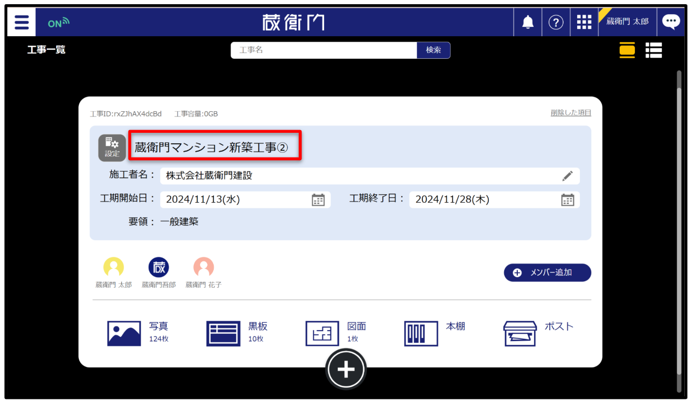This screenshot has height=401, width=688.
Task: Open the 黒板 blackboard section
Action: [x=223, y=333]
